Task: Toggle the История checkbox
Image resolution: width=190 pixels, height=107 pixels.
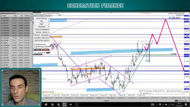Action: click(x=35, y=48)
